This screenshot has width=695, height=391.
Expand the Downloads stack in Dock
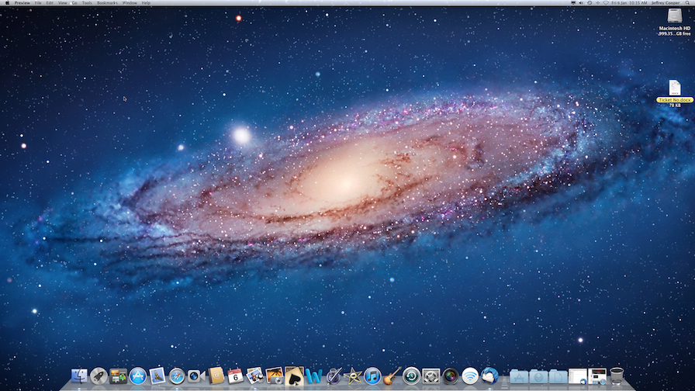coord(538,377)
